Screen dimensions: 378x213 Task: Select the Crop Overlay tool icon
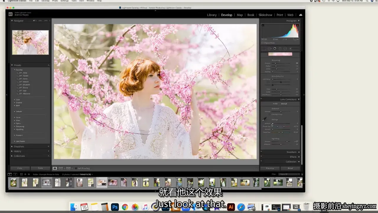(x=264, y=48)
